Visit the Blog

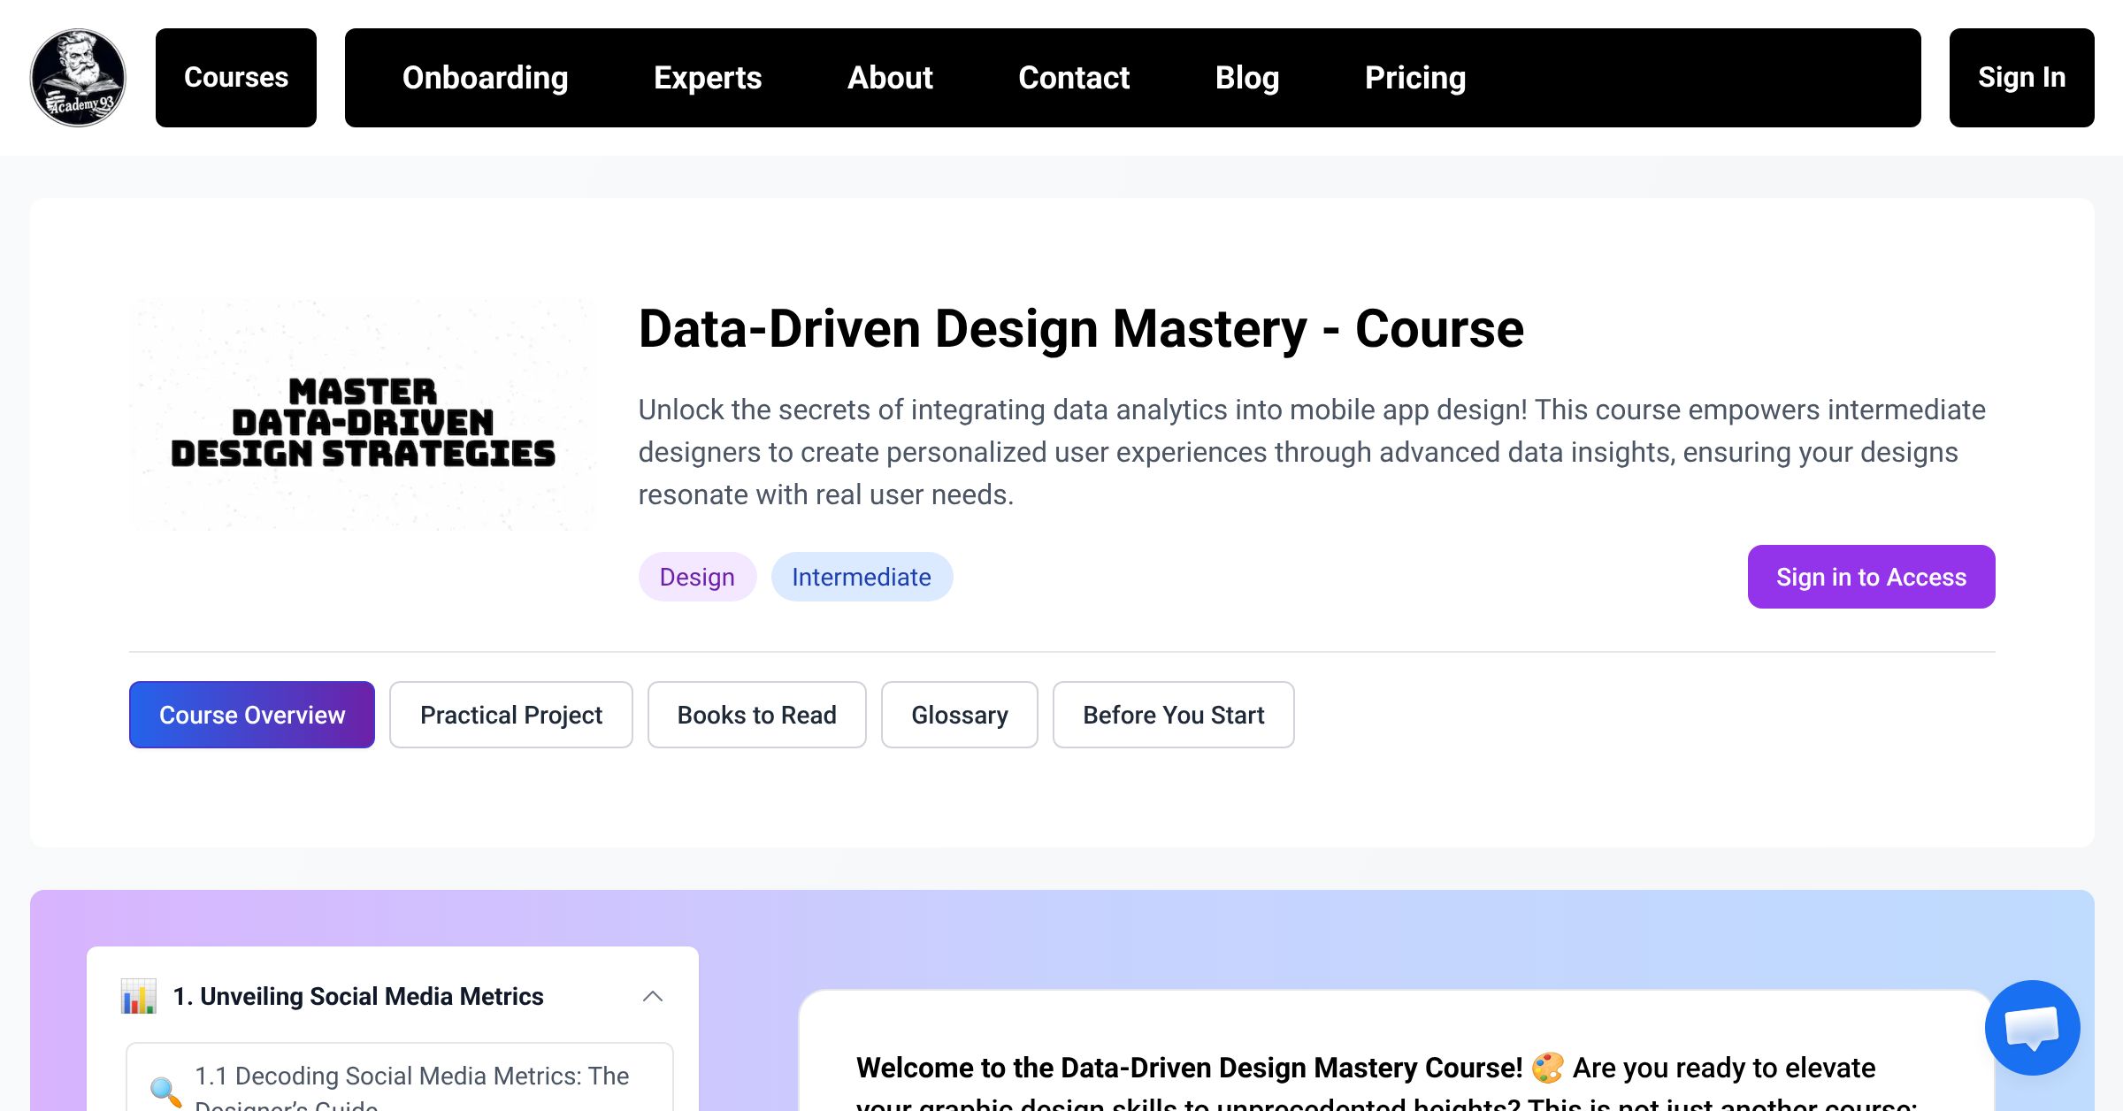pyautogui.click(x=1247, y=78)
